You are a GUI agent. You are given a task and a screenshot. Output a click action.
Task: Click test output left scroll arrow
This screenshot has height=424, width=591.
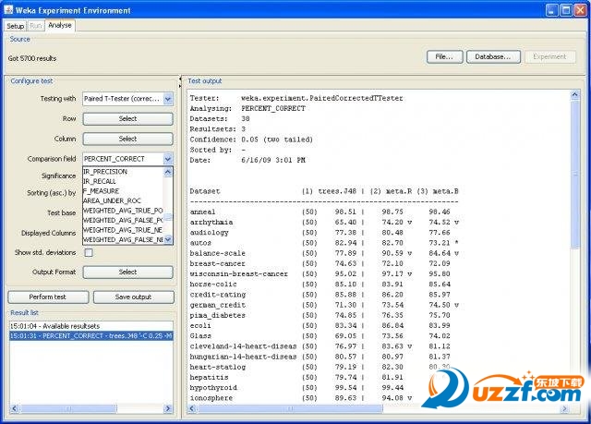click(x=192, y=408)
